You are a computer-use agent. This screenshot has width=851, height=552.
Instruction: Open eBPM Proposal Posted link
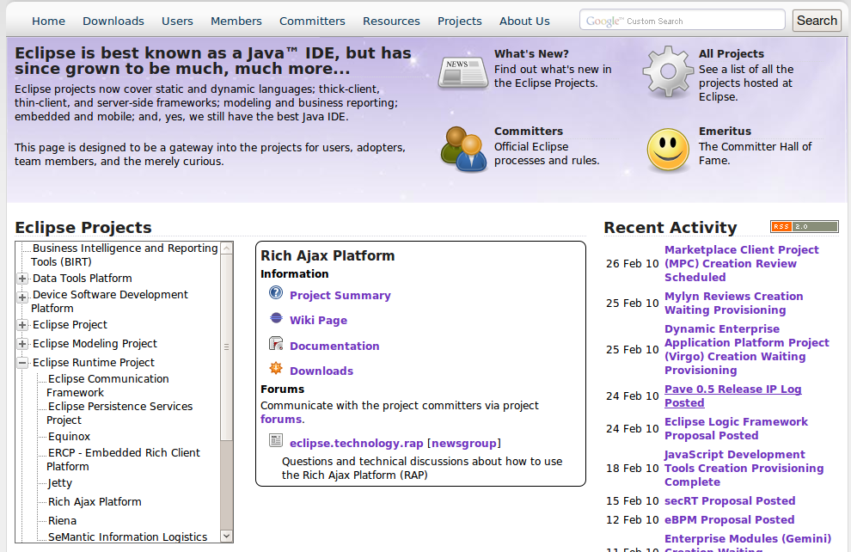click(730, 519)
